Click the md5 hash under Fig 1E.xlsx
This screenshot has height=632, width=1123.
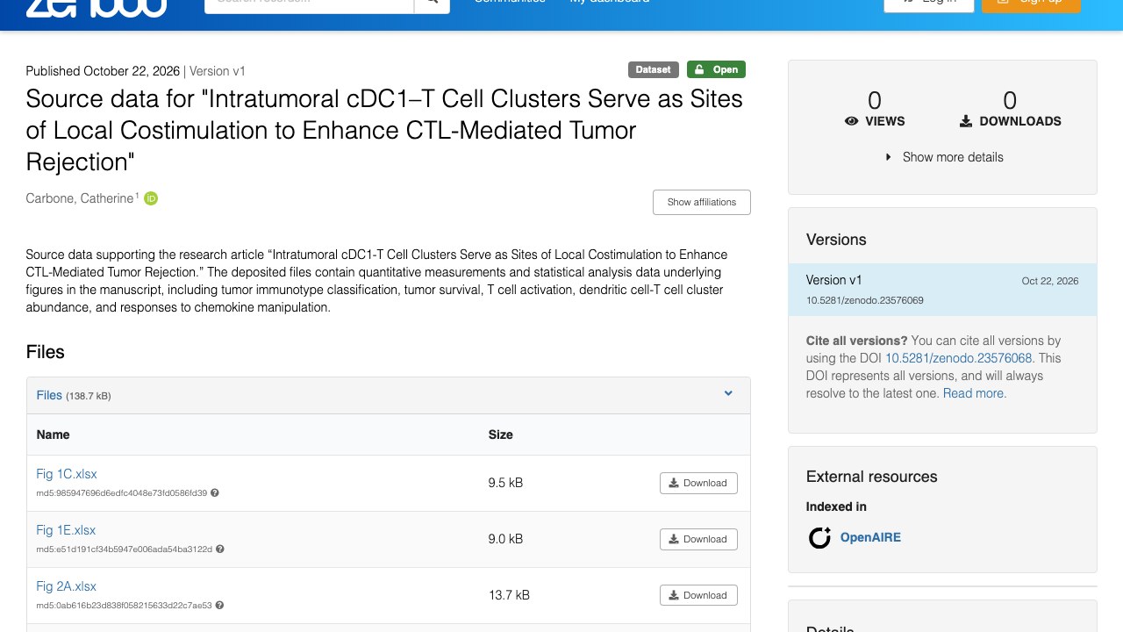pos(125,549)
